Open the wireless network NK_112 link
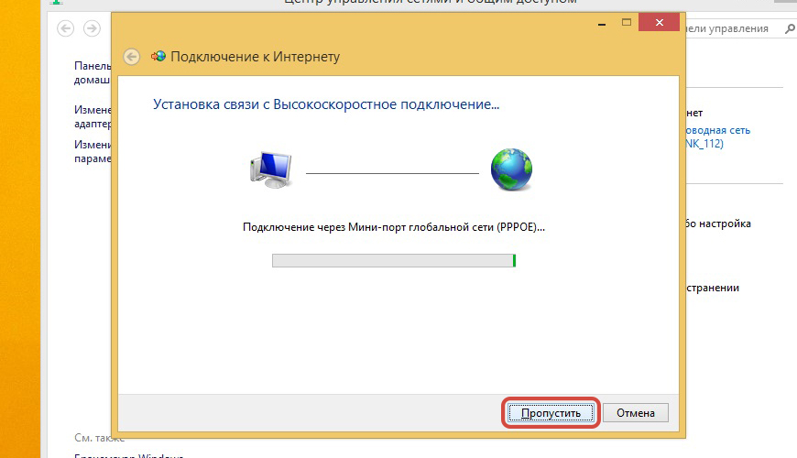Screen dimensions: 797x458 click(x=717, y=136)
